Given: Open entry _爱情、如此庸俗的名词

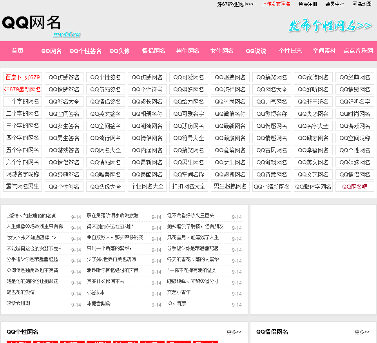Looking at the screenshot, I should 31,216.
